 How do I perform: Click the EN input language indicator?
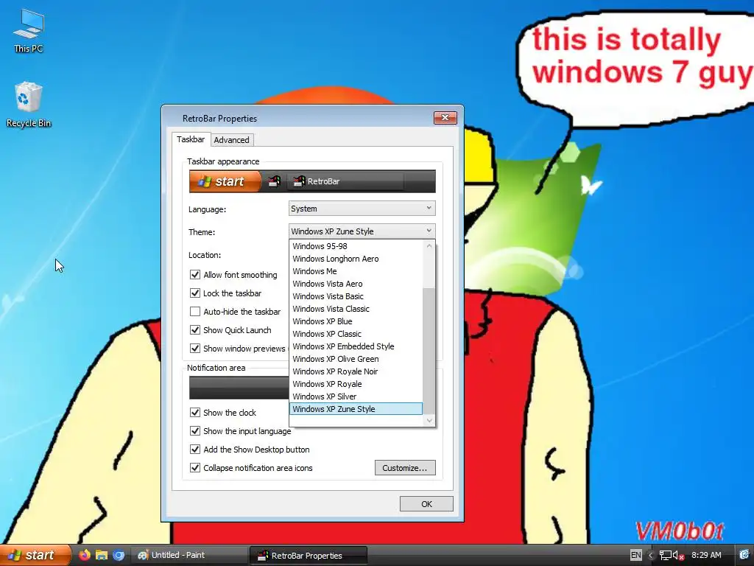click(635, 555)
